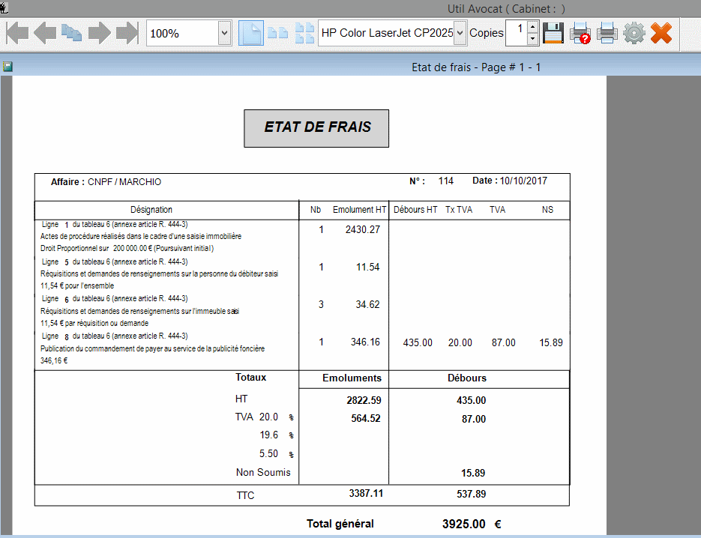Open print dialog printer with question mark

(580, 33)
